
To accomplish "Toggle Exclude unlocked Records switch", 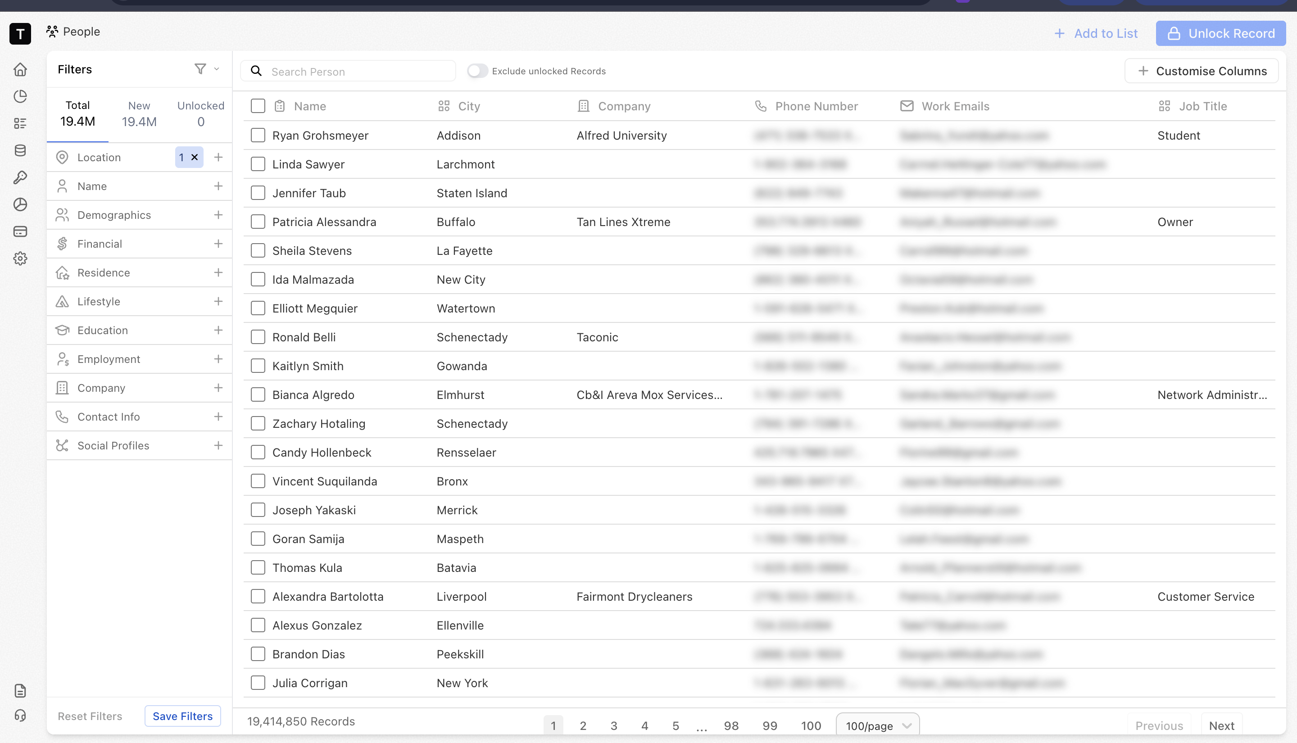I will tap(477, 71).
